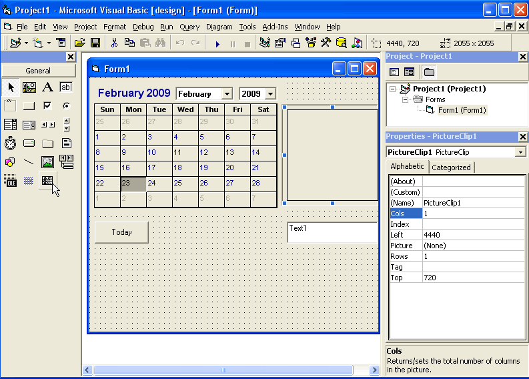Start the program with Run button

point(217,43)
